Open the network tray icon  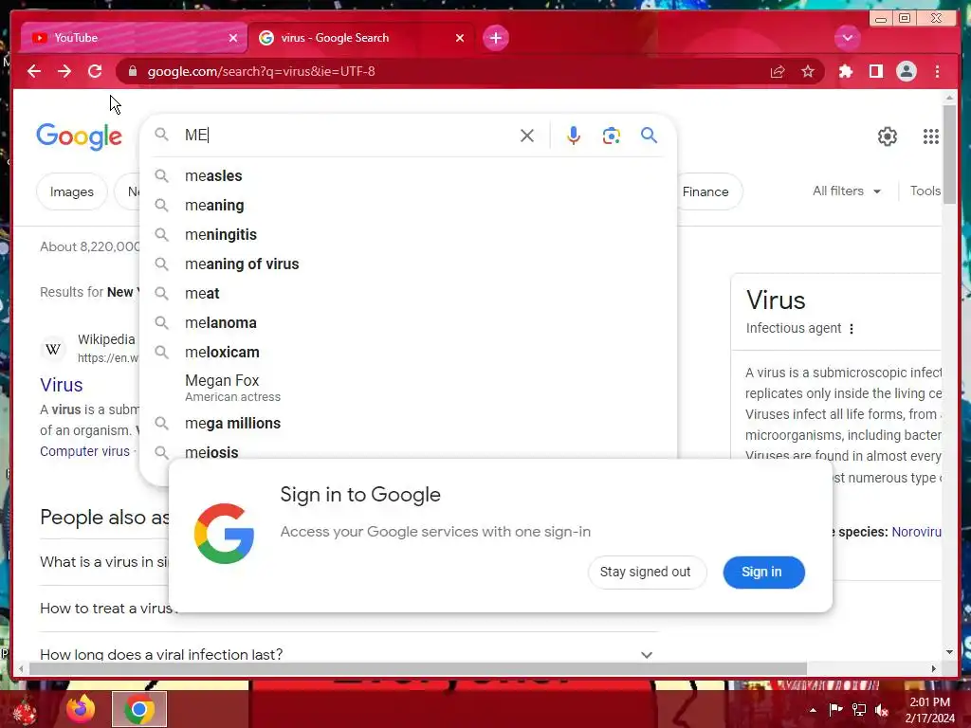(859, 710)
